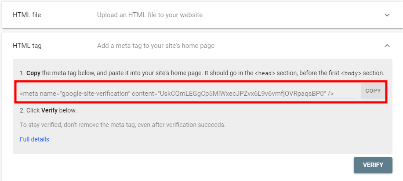Click 'Add a meta tag to your site's home page'

156,46
